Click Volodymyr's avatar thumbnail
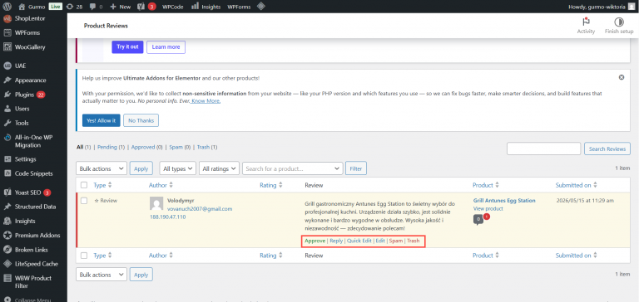Image resolution: width=639 pixels, height=302 pixels. 156,204
